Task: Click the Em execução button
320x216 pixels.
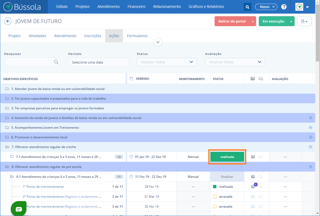Action: [x=273, y=21]
